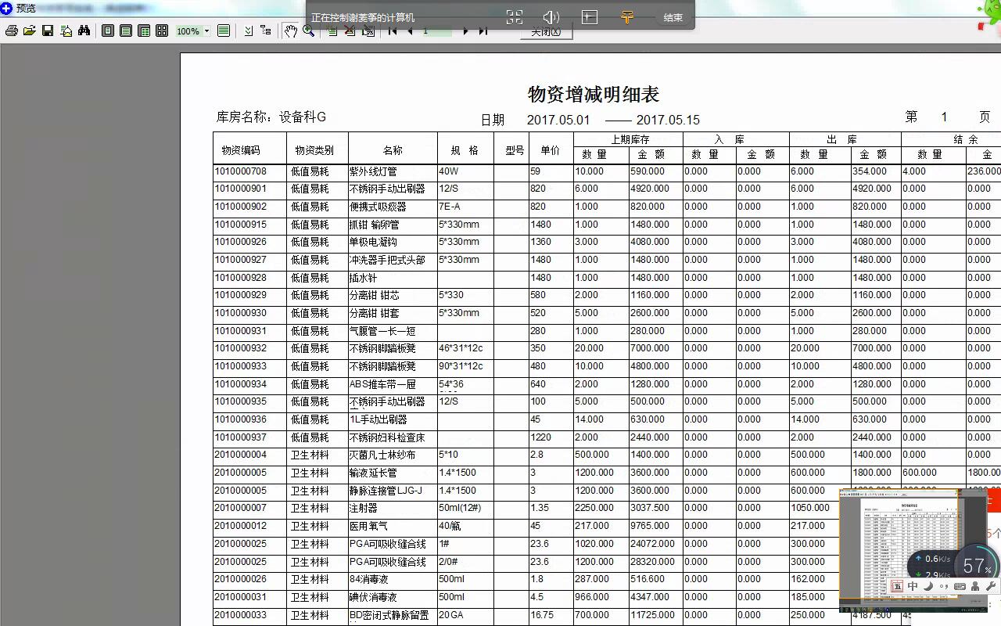Click the item name 84消毒液
Viewport: 1001px width, 626px height.
[368, 579]
